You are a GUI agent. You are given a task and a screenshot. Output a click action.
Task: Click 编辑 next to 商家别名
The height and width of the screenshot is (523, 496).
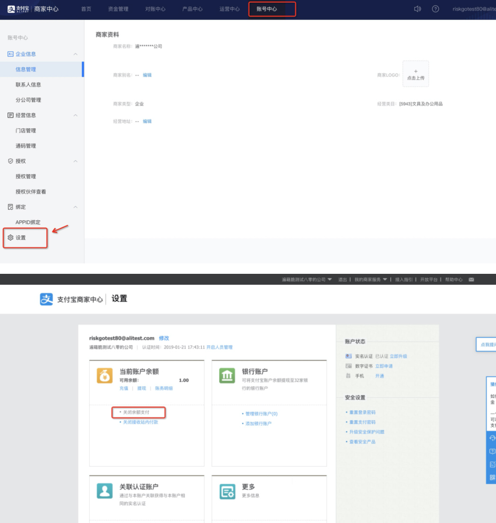pyautogui.click(x=147, y=75)
